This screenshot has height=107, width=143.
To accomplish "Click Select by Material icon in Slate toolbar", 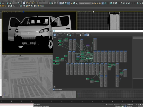I will click(90, 35).
